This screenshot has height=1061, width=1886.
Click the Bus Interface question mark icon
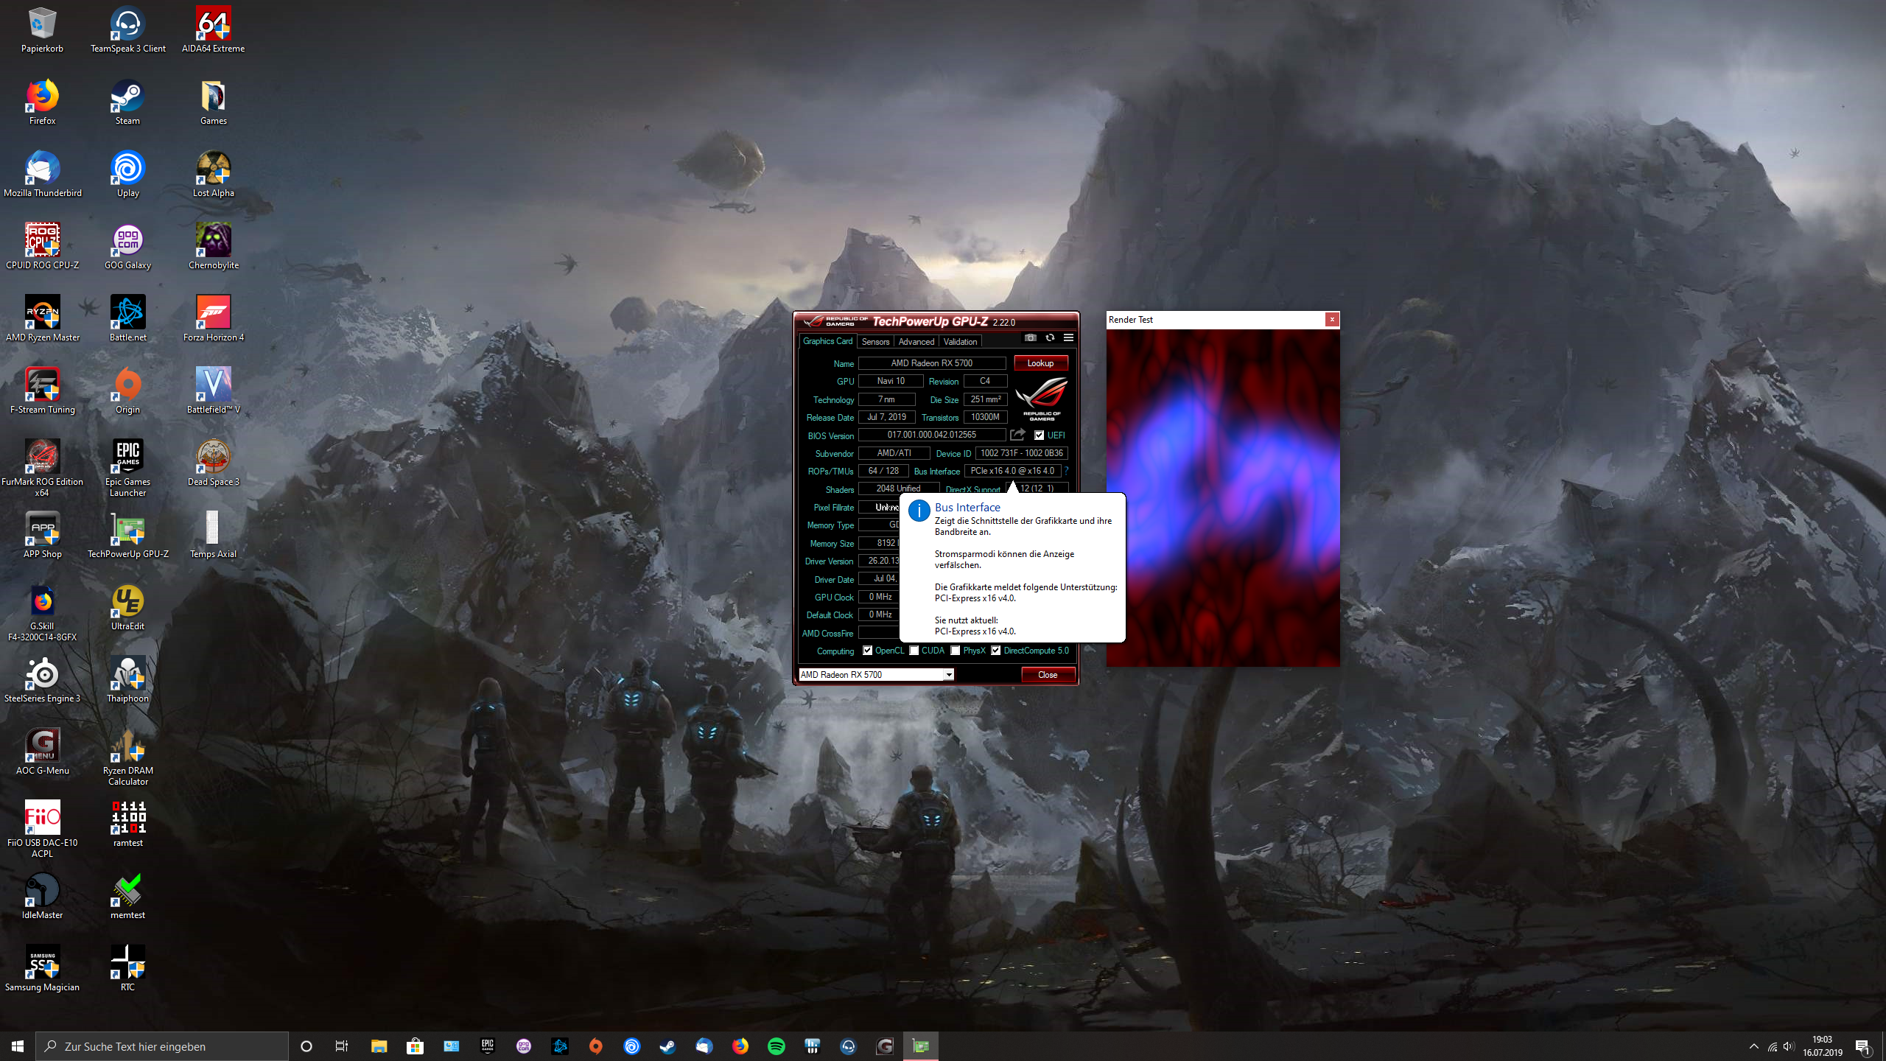[x=1066, y=471]
